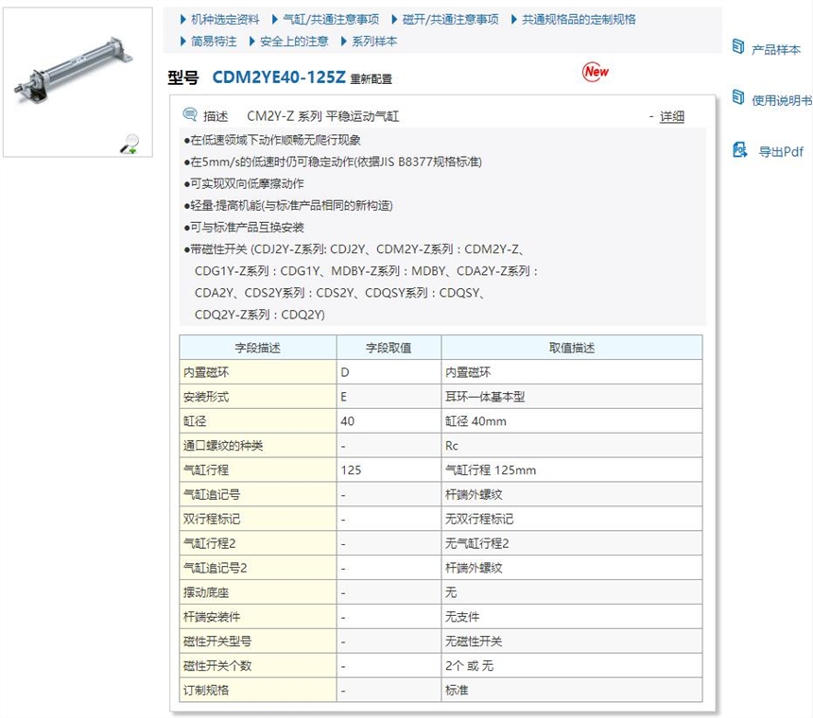The width and height of the screenshot is (813, 718).
Task: Select the 安装形式 row label
Action: coord(258,397)
